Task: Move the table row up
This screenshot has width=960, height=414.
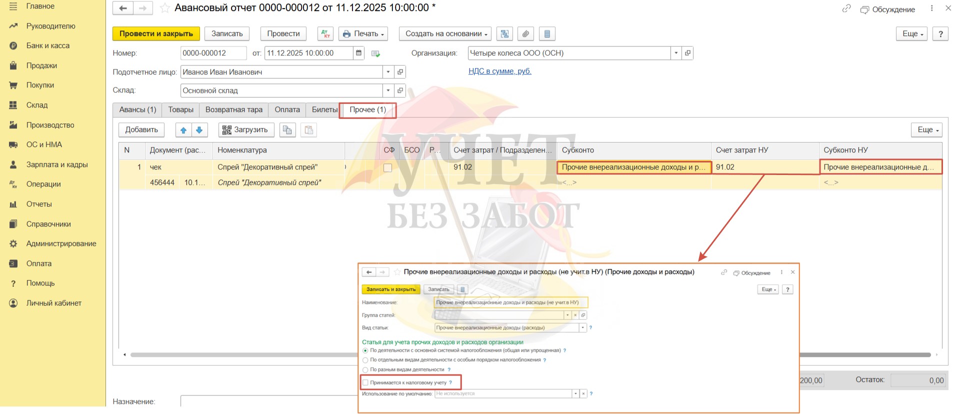Action: pyautogui.click(x=183, y=130)
